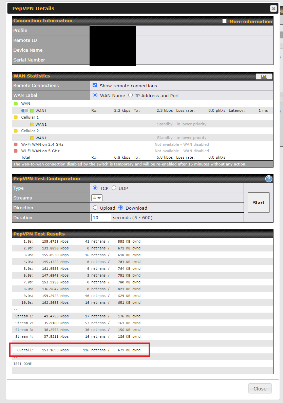Select the WAN Name radio option

tap(95, 95)
